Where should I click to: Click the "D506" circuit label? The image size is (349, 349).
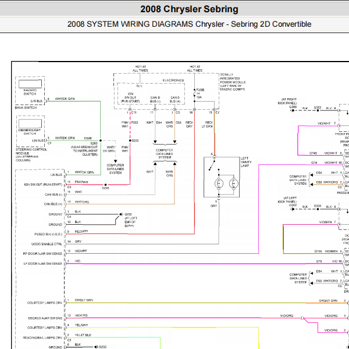[88, 138]
